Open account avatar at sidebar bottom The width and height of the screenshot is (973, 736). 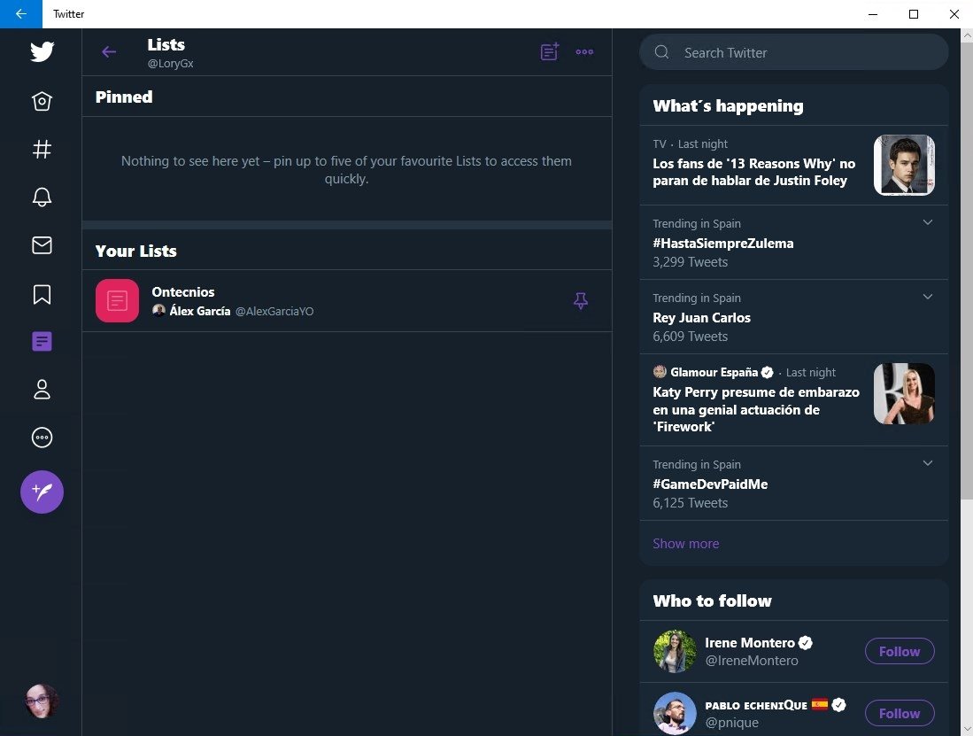click(42, 701)
